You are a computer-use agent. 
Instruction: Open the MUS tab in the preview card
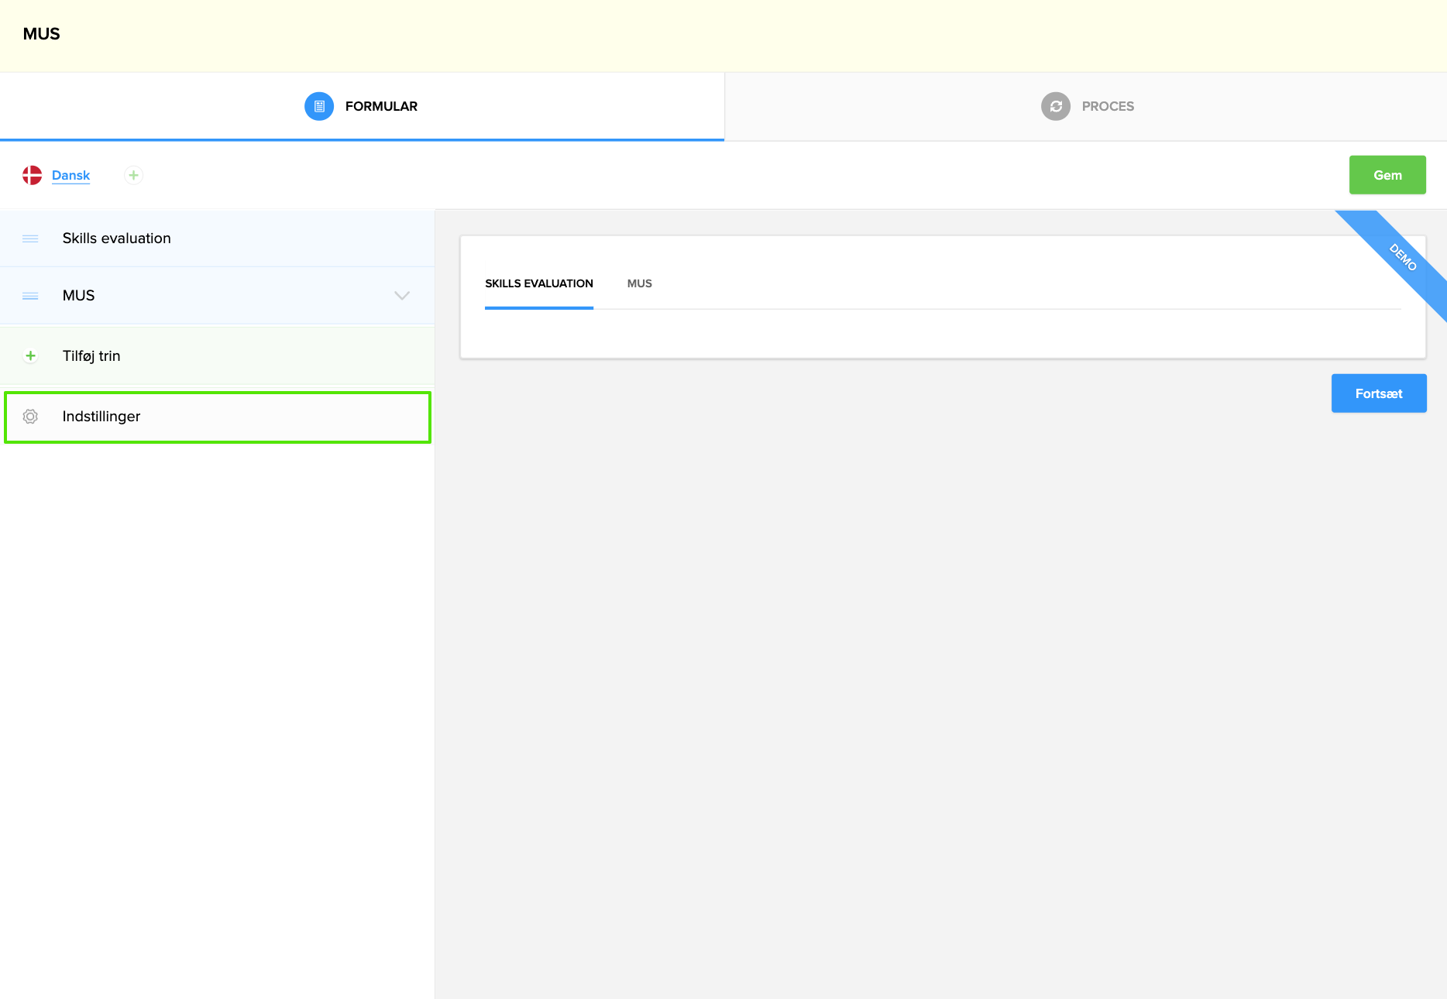click(639, 283)
